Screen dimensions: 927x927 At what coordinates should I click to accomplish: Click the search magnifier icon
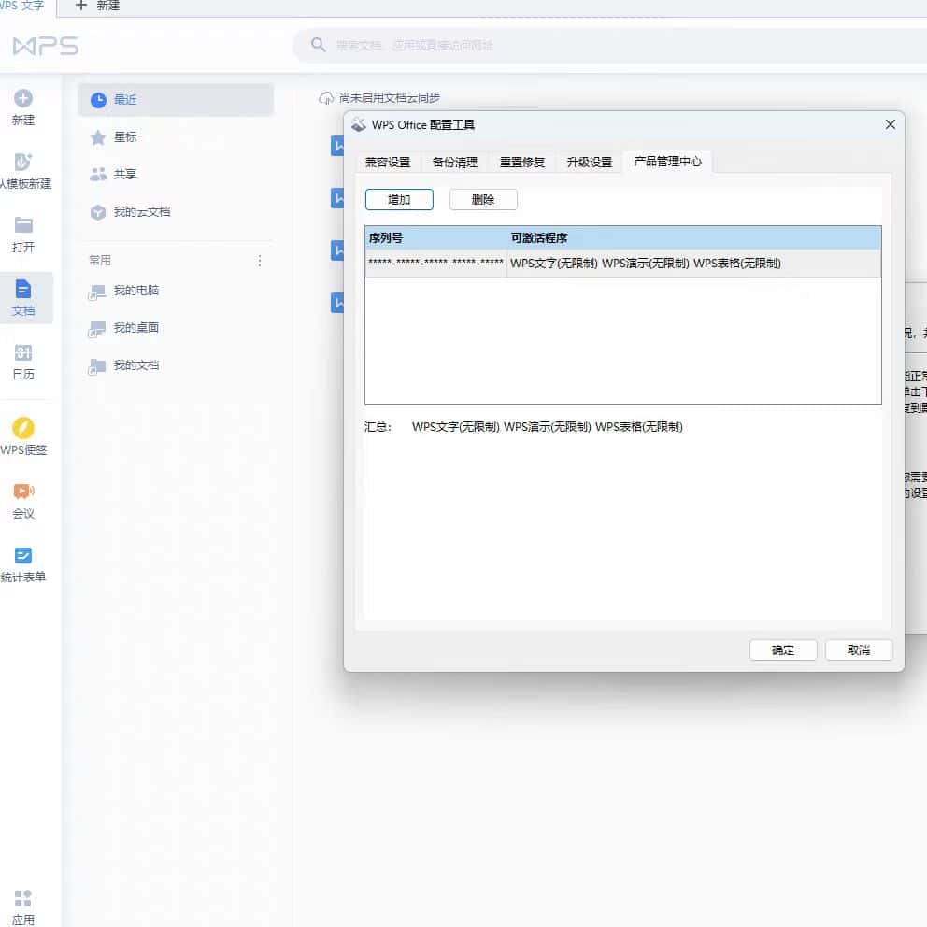click(x=318, y=45)
